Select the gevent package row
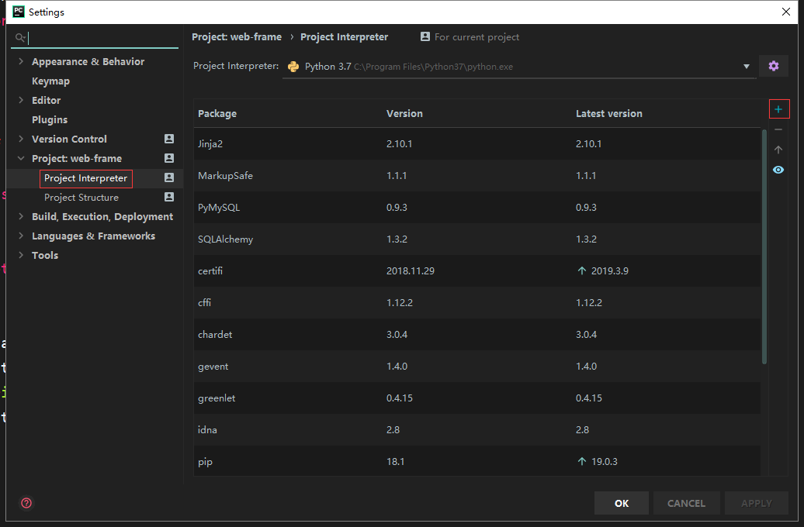804x527 pixels. click(x=477, y=366)
